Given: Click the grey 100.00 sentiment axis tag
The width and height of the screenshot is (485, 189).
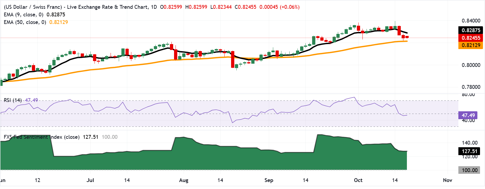Looking at the screenshot, I should click(x=469, y=170).
